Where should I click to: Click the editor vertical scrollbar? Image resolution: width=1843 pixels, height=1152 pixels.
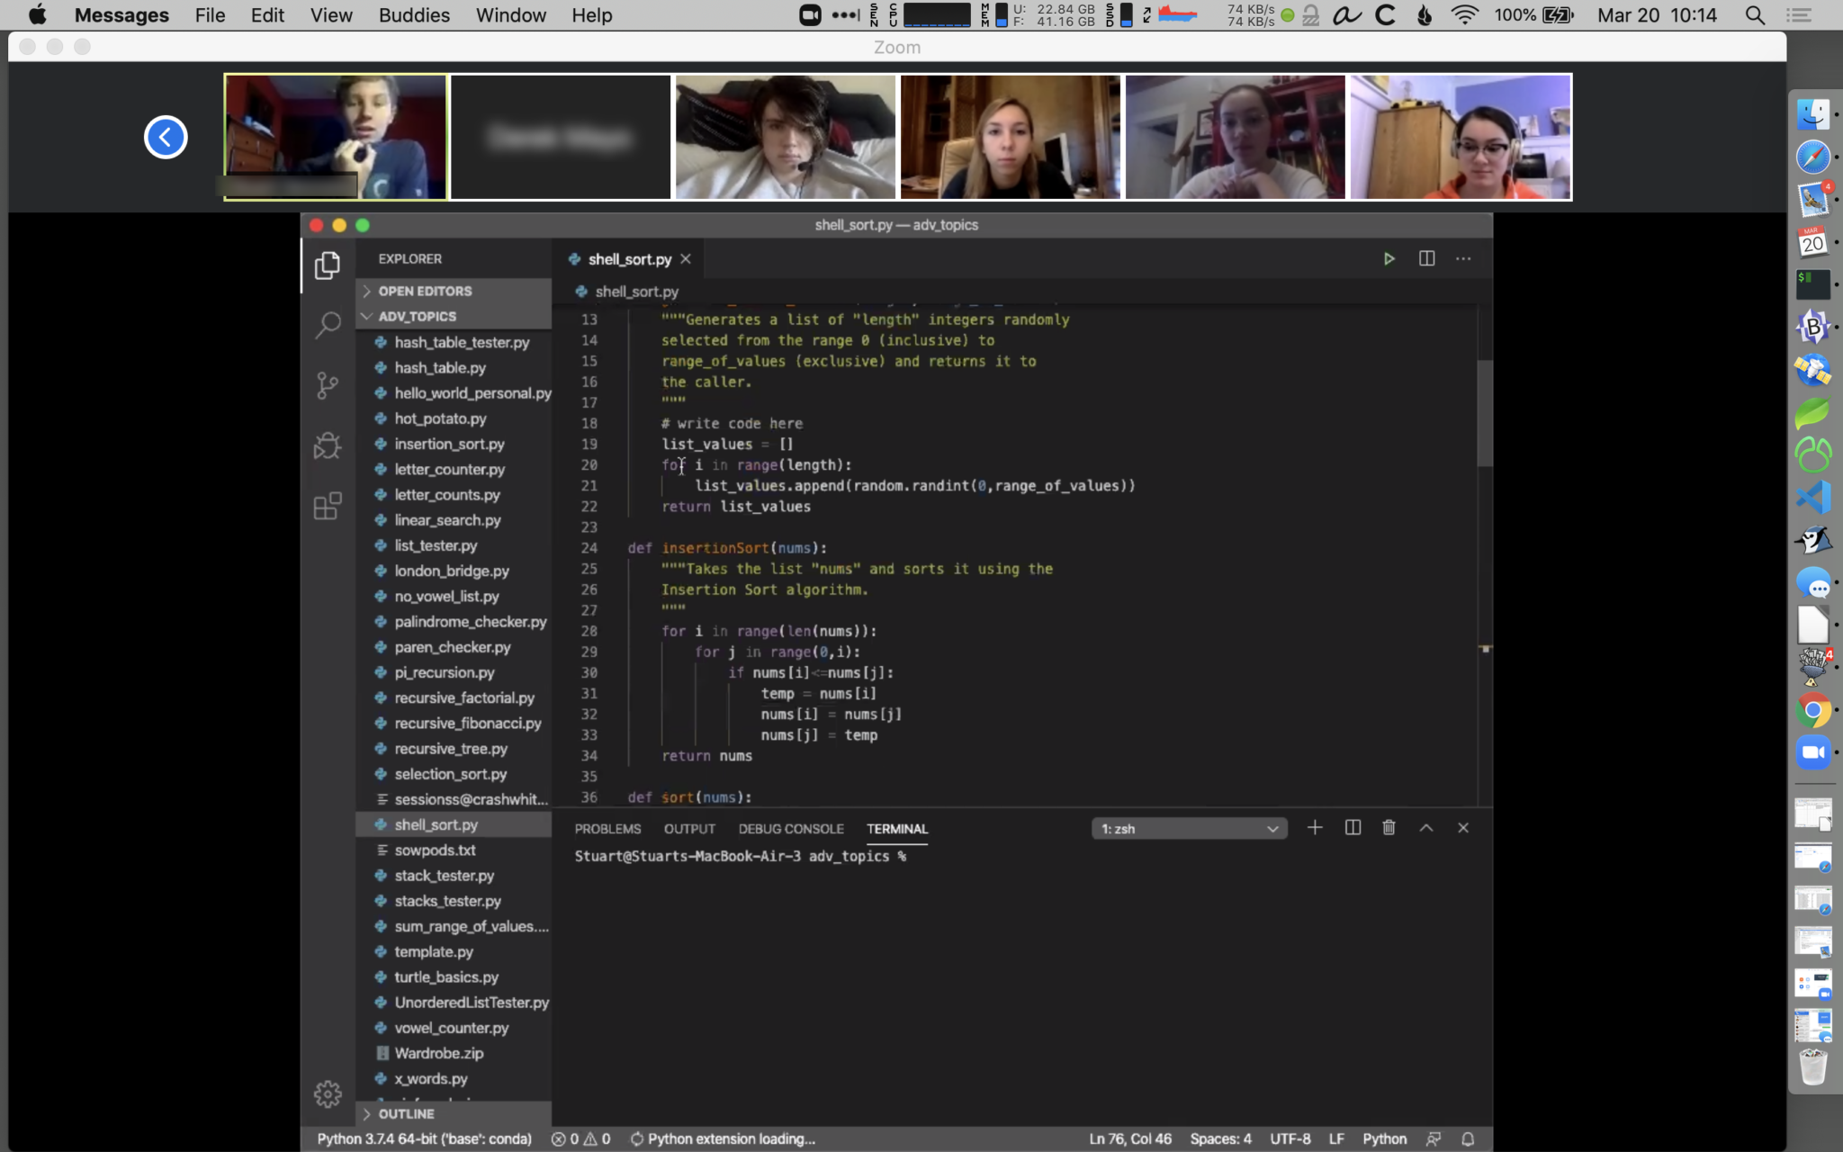point(1485,414)
